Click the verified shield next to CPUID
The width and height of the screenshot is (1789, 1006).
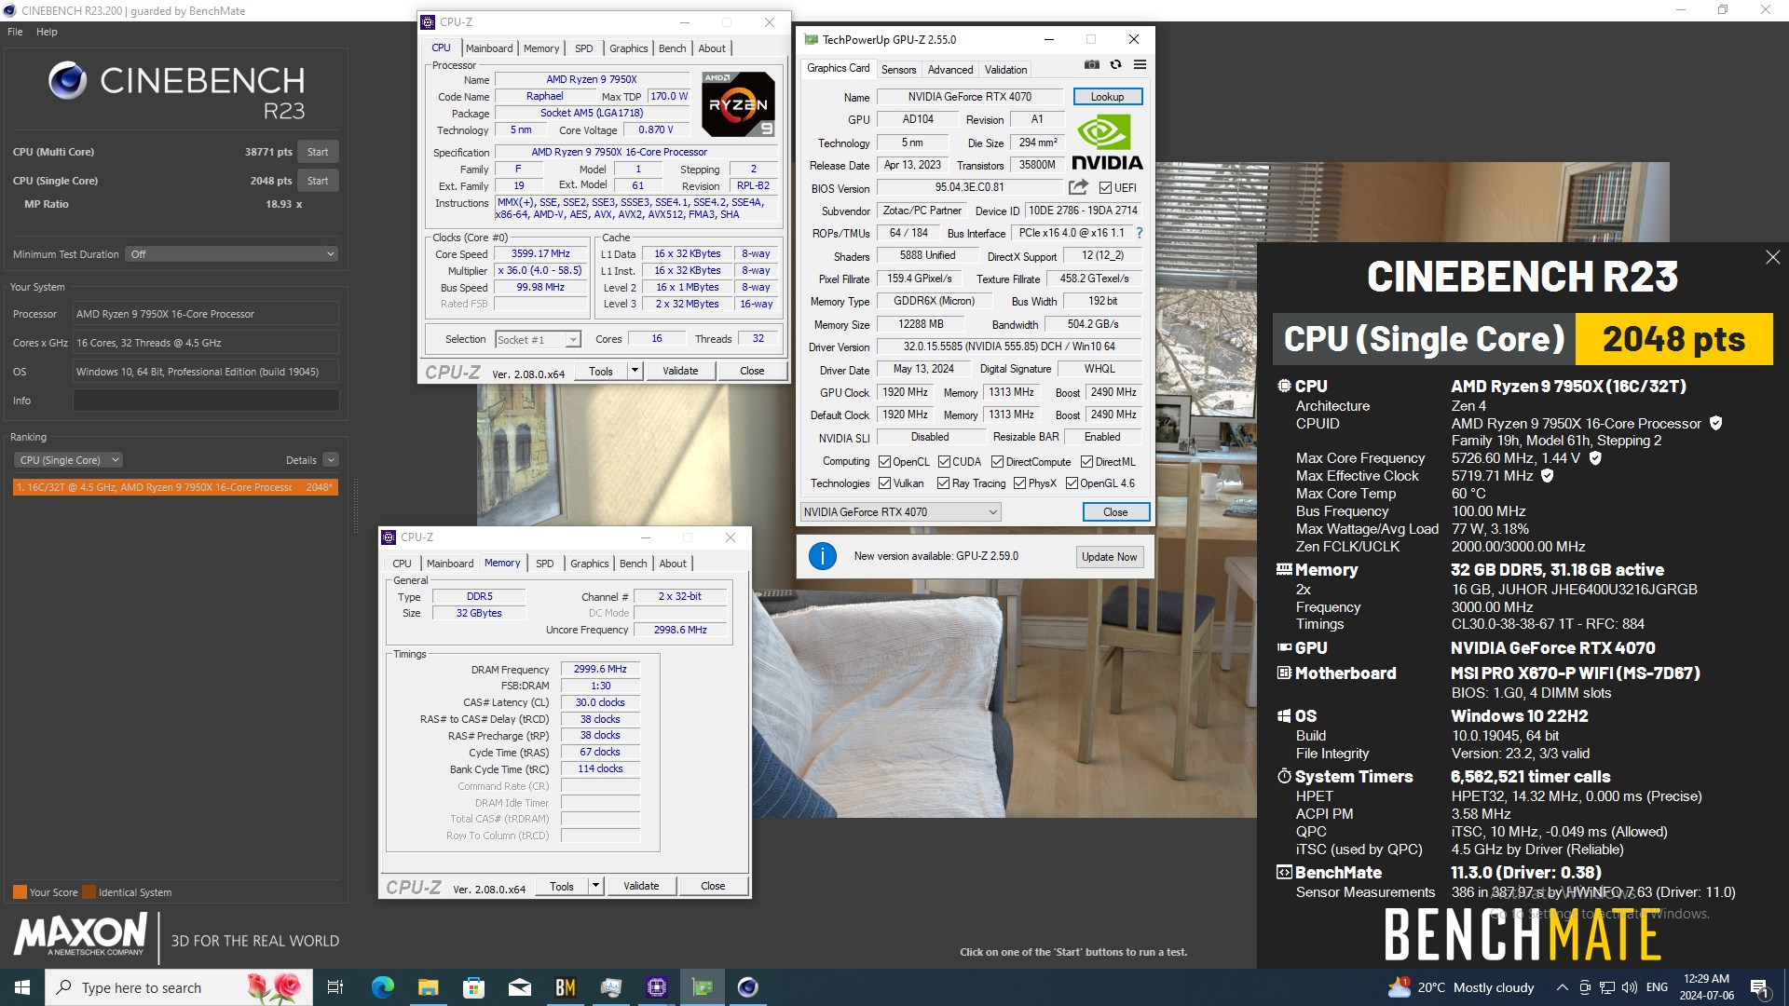click(x=1715, y=423)
